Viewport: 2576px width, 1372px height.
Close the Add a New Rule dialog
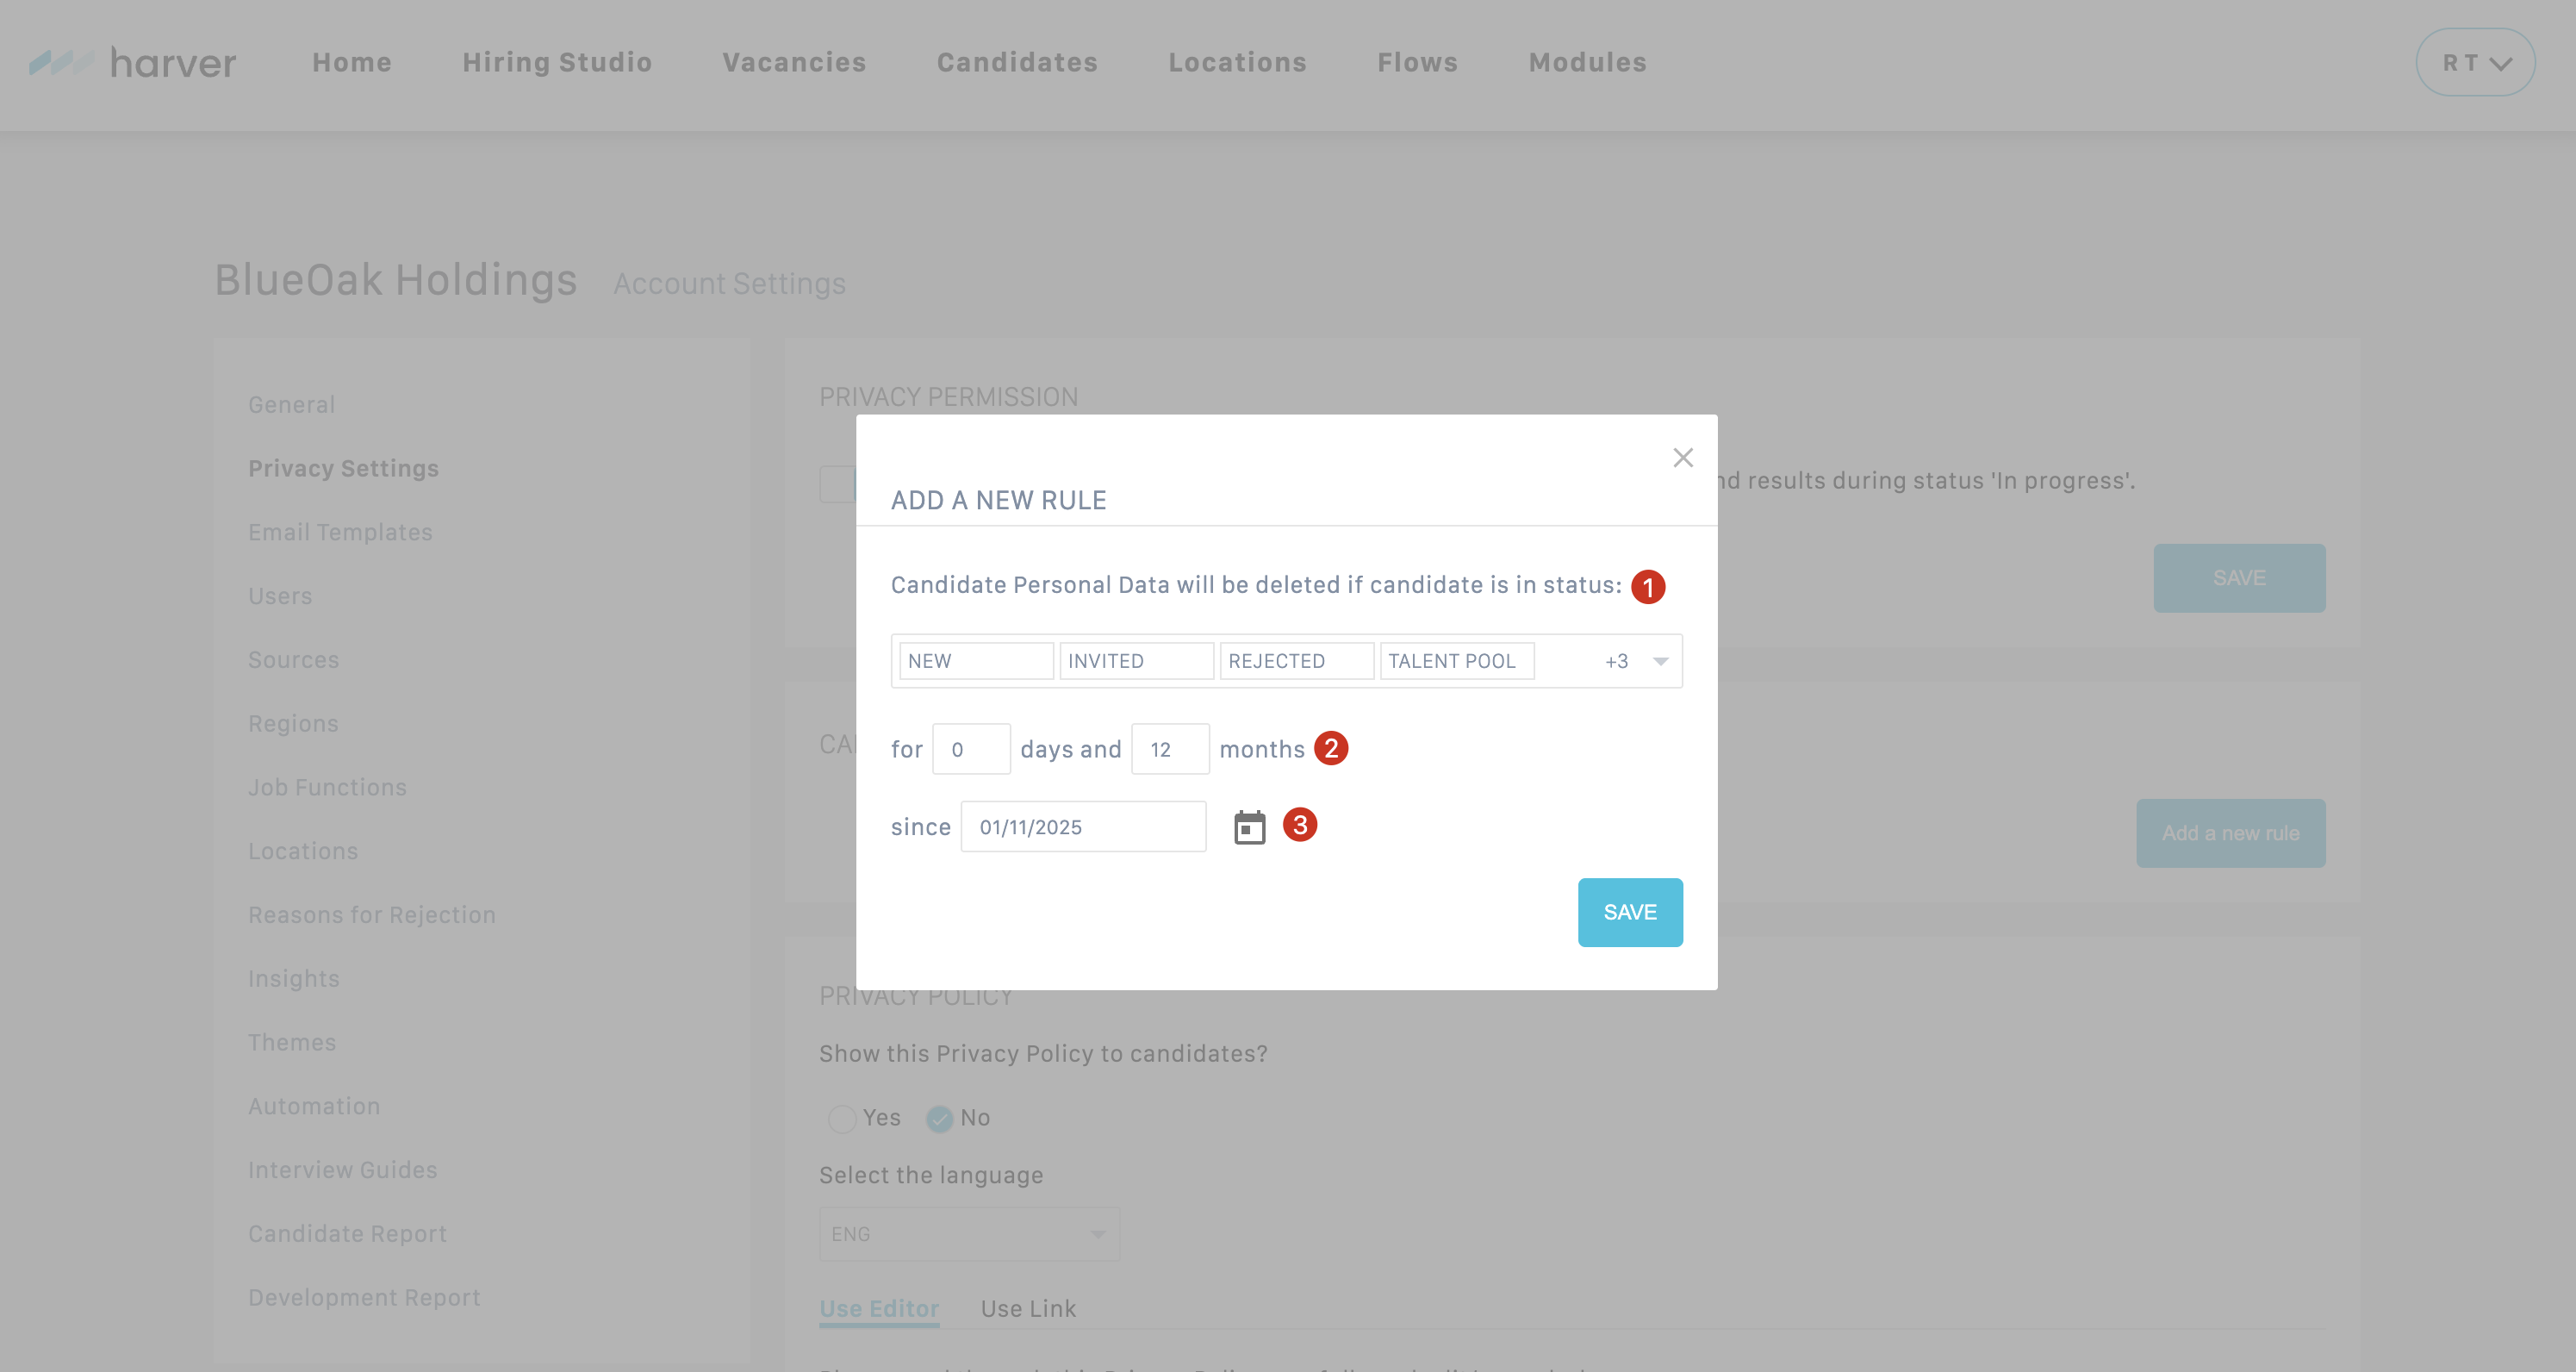1683,457
